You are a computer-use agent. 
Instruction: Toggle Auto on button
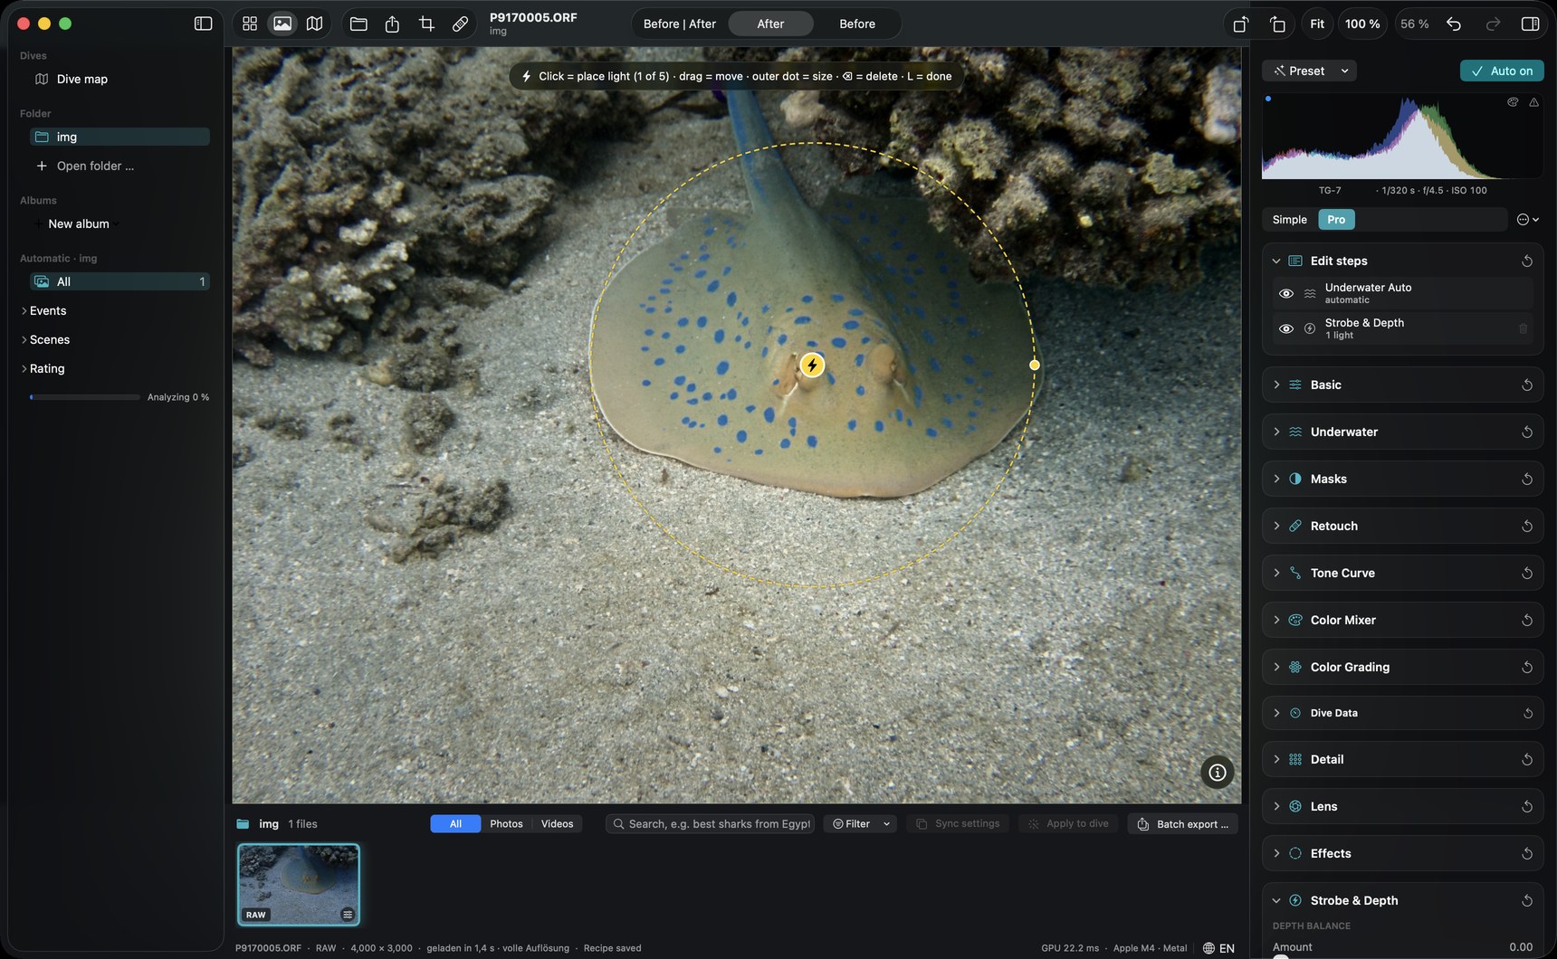[1502, 71]
